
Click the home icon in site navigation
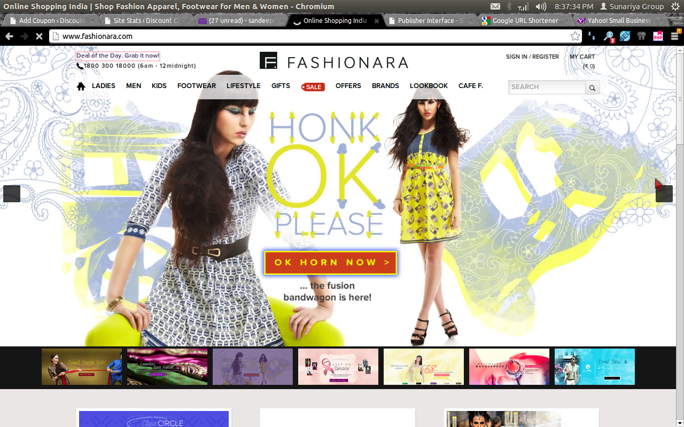point(81,86)
